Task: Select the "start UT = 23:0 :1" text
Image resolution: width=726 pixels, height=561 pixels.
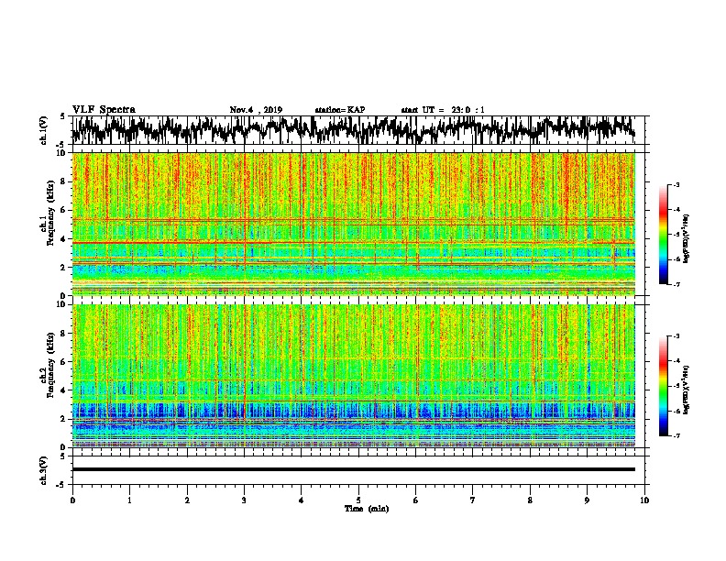Action: tap(443, 110)
